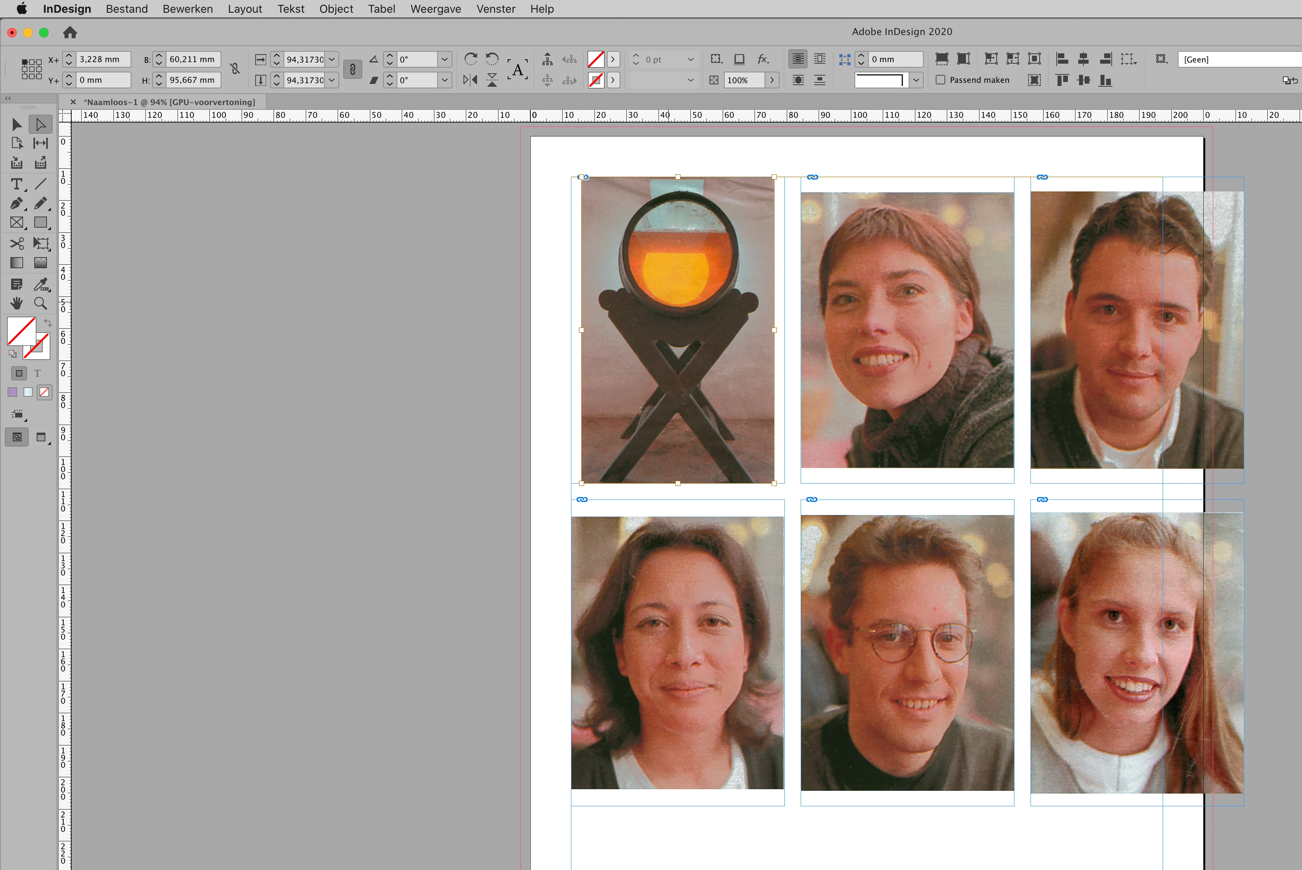Click the Naamloos-1 document tab
Screen dimensions: 1302x870
coord(169,102)
